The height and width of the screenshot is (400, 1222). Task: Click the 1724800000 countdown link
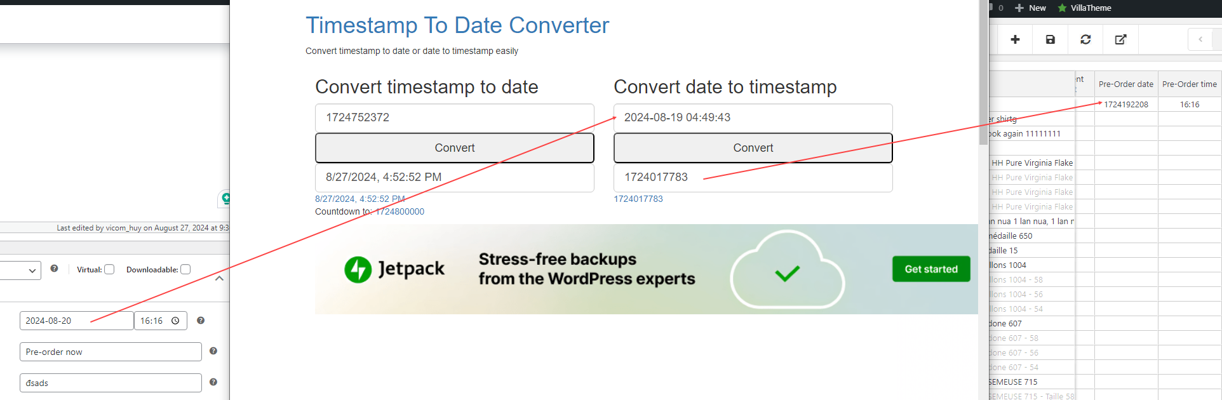399,211
